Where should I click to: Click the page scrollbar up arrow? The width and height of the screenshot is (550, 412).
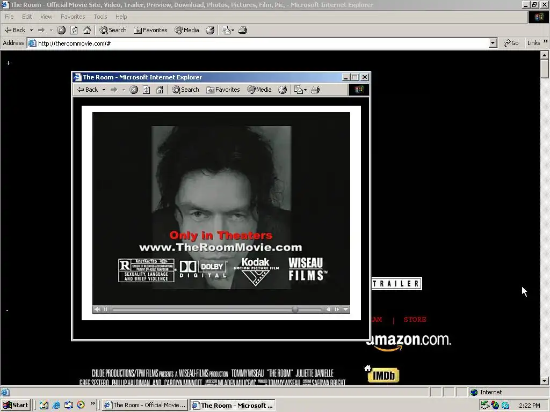coord(545,55)
